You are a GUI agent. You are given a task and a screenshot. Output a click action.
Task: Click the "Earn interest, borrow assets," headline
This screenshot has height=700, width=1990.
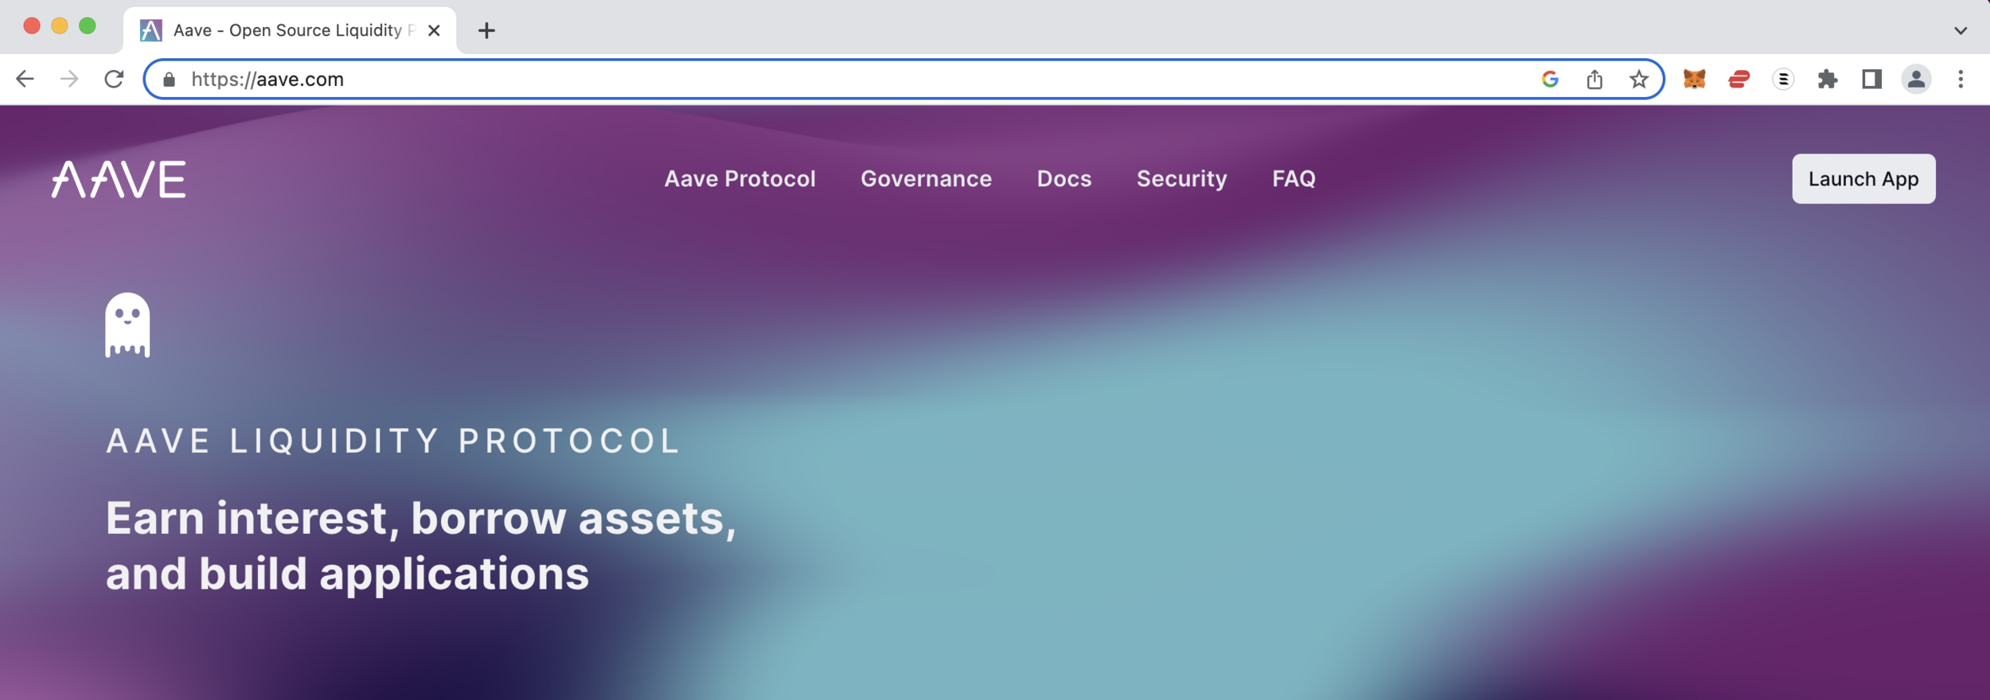click(x=422, y=519)
